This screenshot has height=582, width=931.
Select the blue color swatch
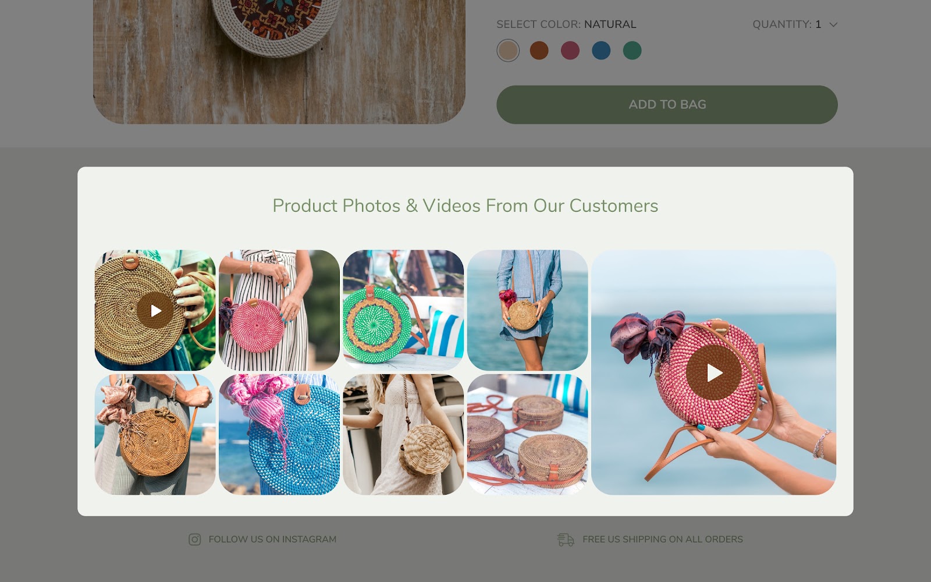[601, 51]
